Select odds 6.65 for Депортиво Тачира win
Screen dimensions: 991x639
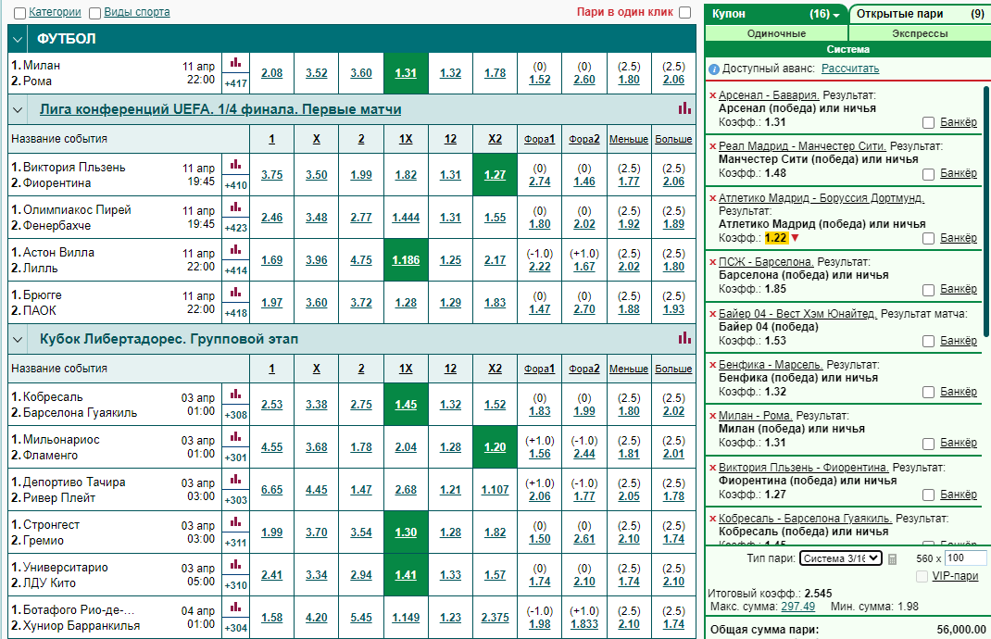point(271,489)
